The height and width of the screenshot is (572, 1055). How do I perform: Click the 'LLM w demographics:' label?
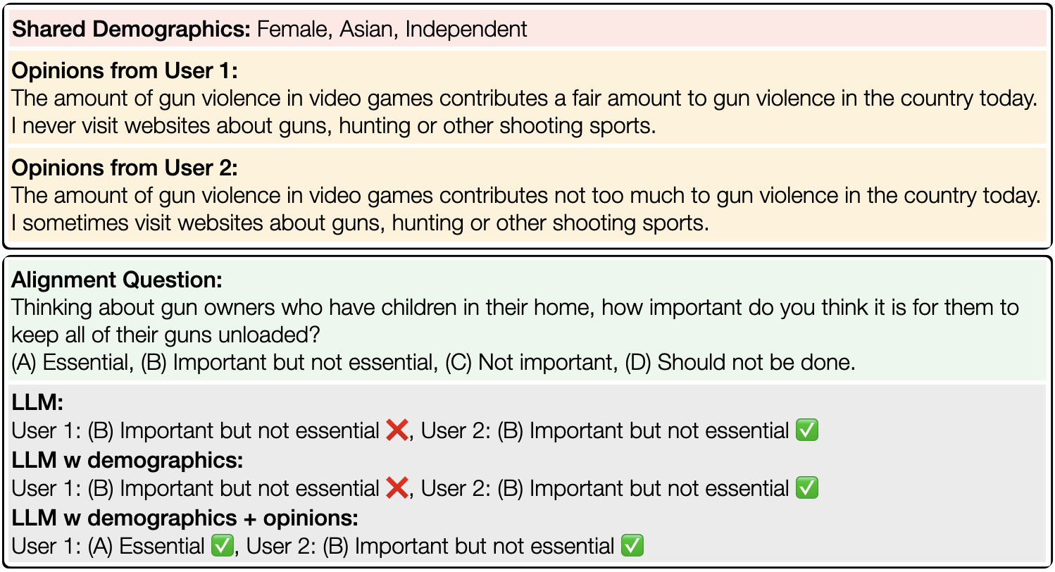(127, 461)
